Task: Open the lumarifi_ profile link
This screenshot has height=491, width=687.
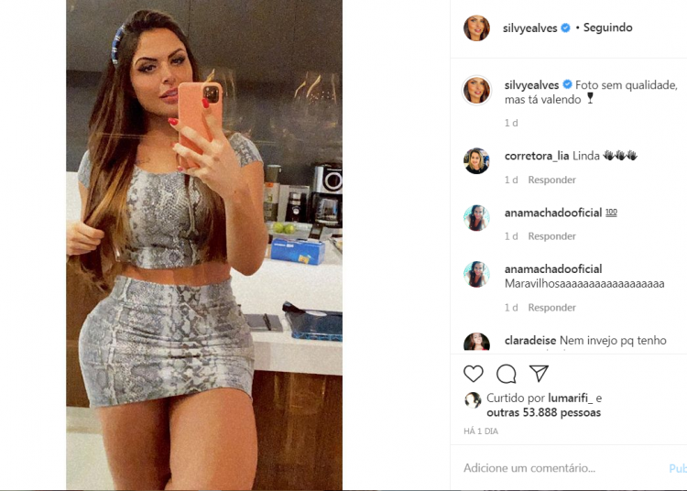Action: tap(570, 398)
